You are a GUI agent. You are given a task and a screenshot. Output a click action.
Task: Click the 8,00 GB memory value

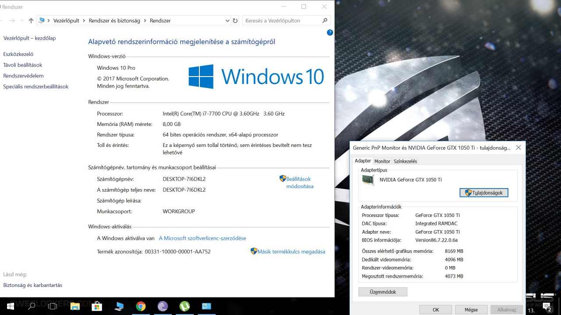point(172,124)
